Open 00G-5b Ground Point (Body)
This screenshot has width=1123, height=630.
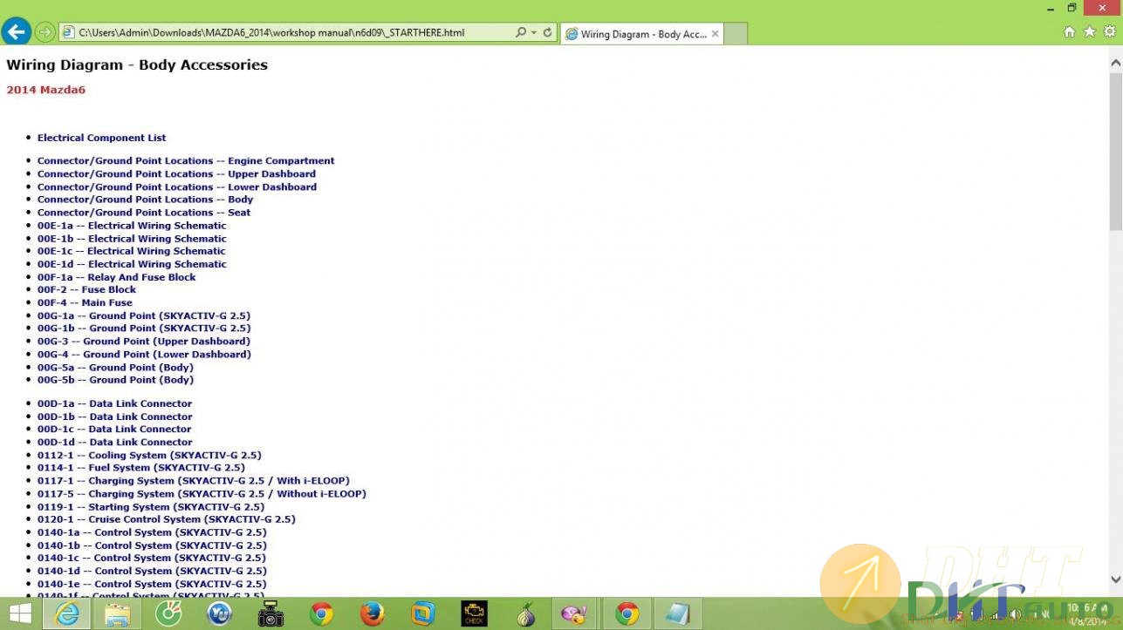[115, 379]
